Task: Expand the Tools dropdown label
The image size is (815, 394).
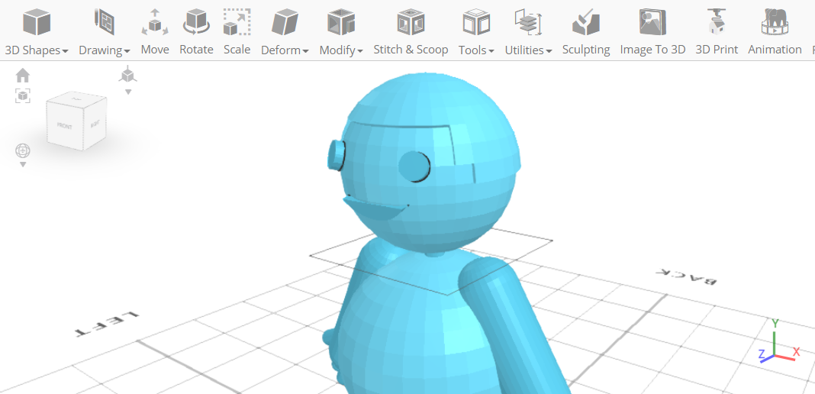Action: pos(476,50)
